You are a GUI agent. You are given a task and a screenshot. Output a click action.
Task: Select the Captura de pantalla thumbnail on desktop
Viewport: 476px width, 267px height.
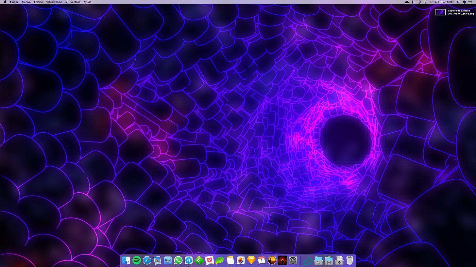(x=440, y=12)
